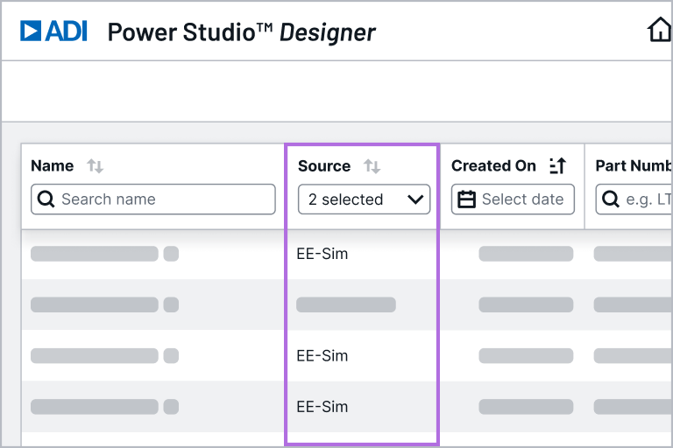Go to home via house icon

pyautogui.click(x=659, y=30)
